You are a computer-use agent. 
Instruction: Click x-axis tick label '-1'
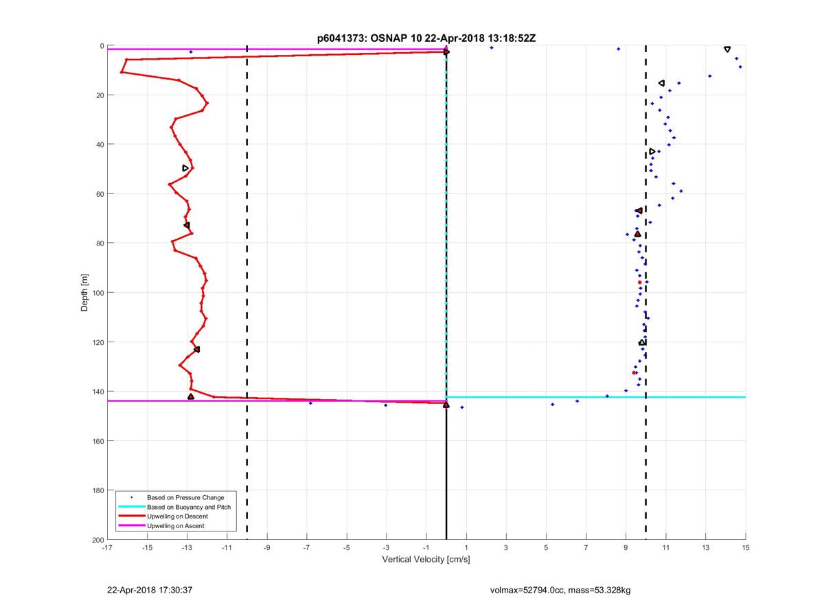pos(426,547)
